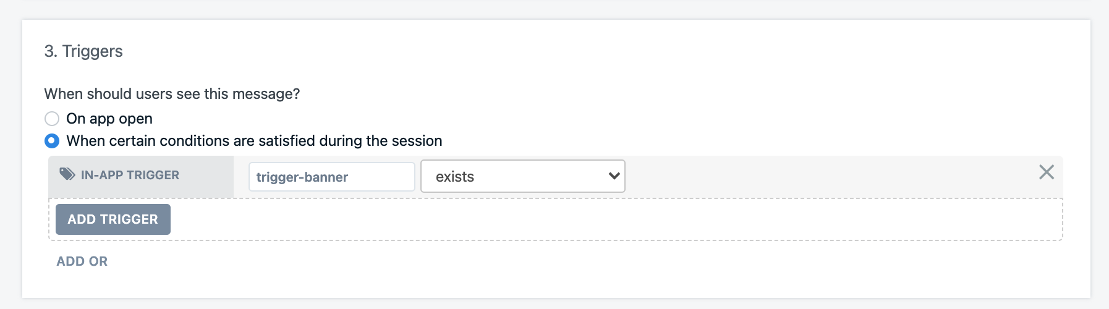Click the 'On app open' label text
This screenshot has height=309, width=1109.
click(x=109, y=119)
